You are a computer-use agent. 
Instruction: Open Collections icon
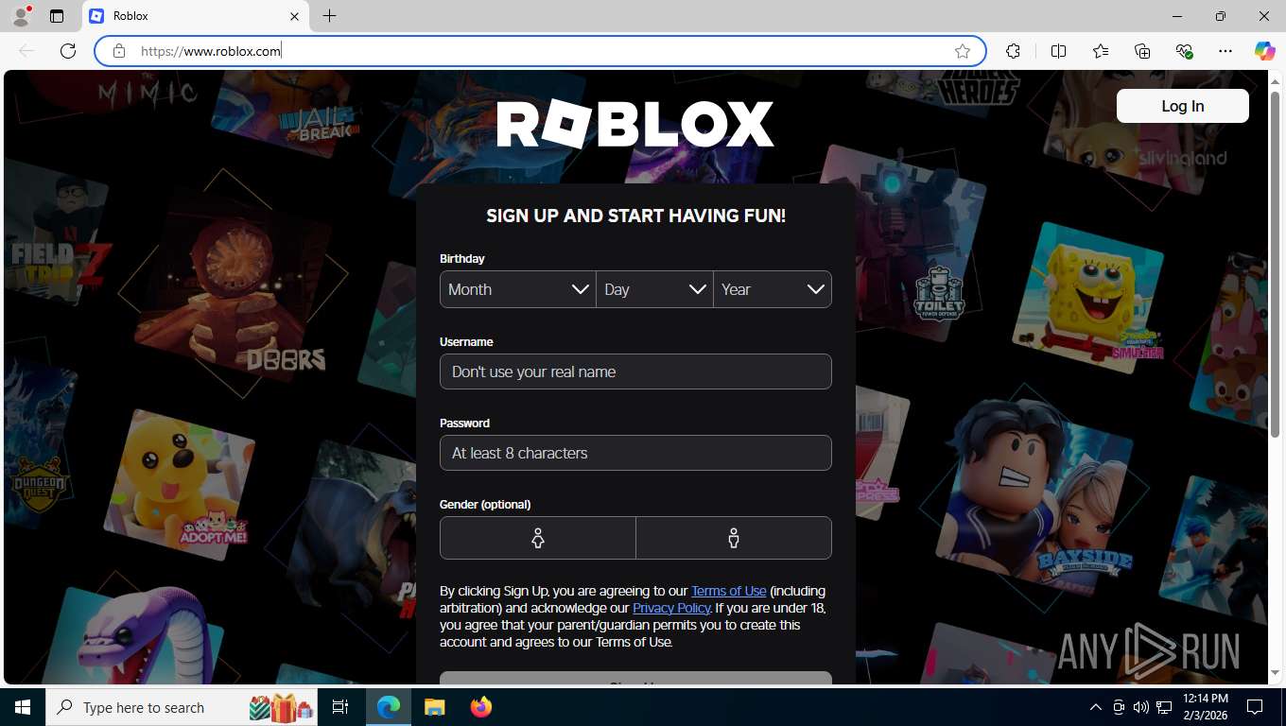[x=1142, y=51]
